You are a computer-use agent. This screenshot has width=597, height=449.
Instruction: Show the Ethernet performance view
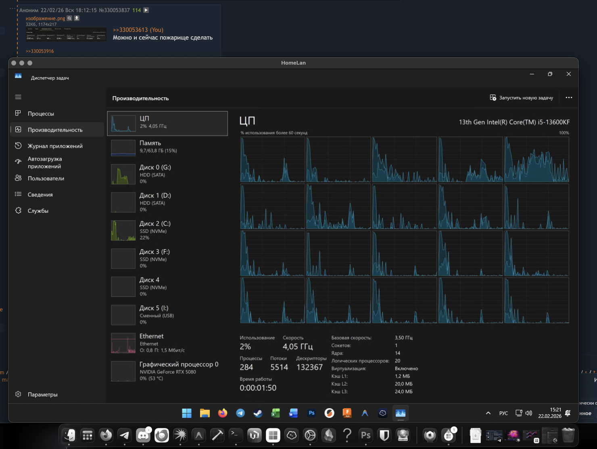tap(167, 343)
